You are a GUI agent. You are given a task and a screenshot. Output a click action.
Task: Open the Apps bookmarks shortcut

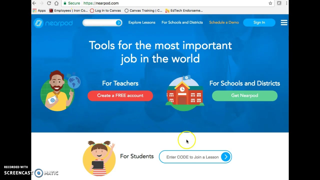coord(39,10)
